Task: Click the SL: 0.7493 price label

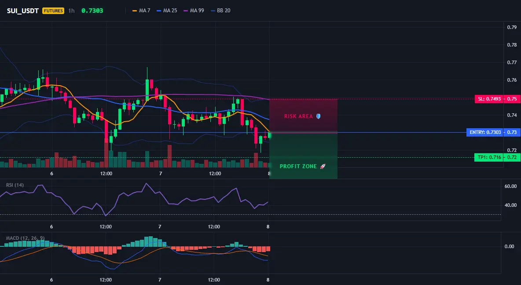Action: click(489, 99)
